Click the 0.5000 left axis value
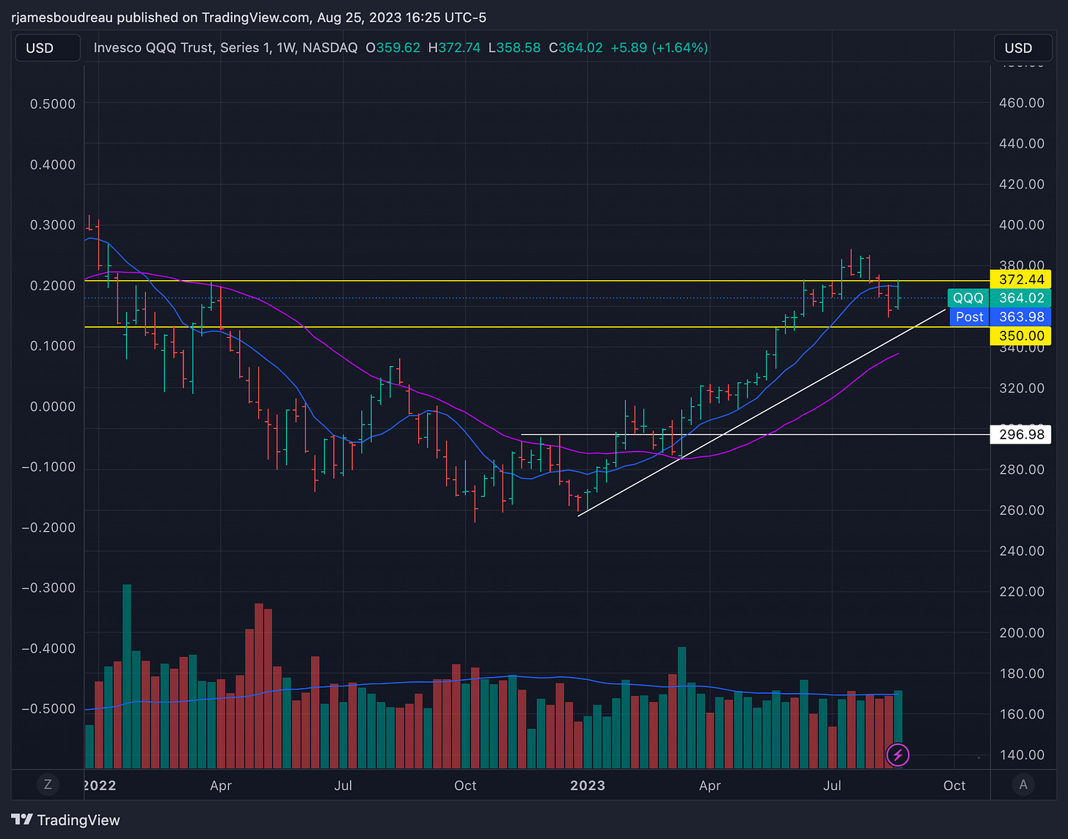1068x839 pixels. (x=53, y=104)
